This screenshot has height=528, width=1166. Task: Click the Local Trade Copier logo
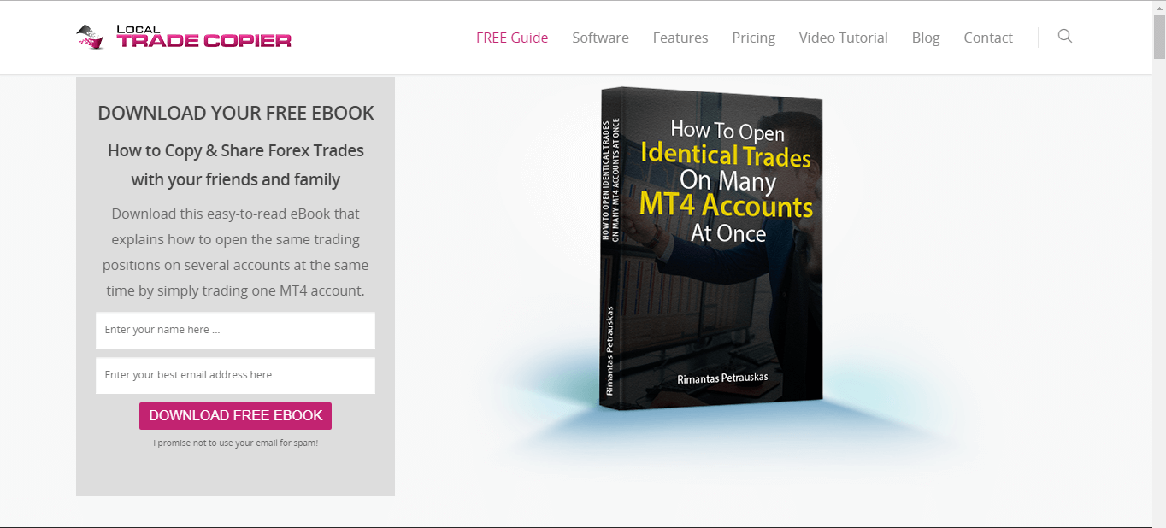[x=182, y=37]
